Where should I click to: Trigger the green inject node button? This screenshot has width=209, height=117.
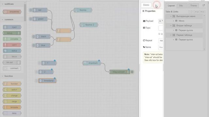coord(31,19)
